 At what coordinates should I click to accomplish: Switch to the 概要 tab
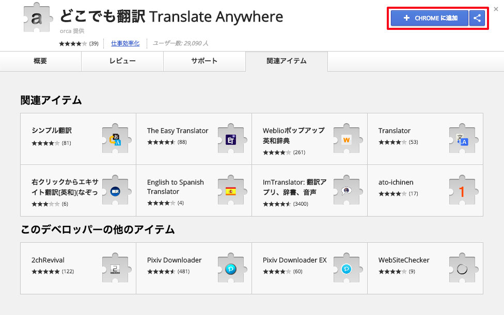point(40,61)
